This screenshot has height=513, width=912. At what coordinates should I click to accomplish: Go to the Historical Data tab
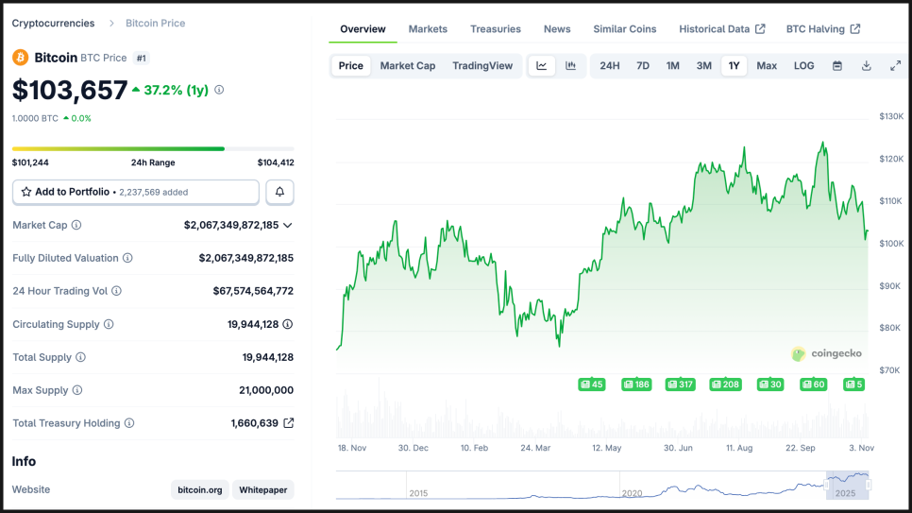pos(721,29)
